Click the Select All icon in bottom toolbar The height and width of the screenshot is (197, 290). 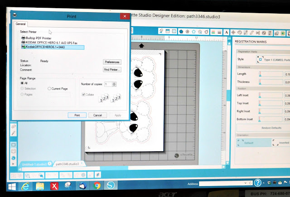tap(27, 175)
